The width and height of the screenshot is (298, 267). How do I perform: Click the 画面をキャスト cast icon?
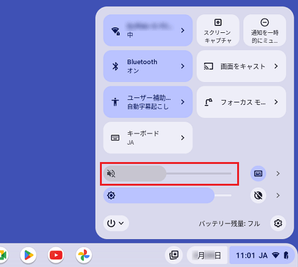209,66
